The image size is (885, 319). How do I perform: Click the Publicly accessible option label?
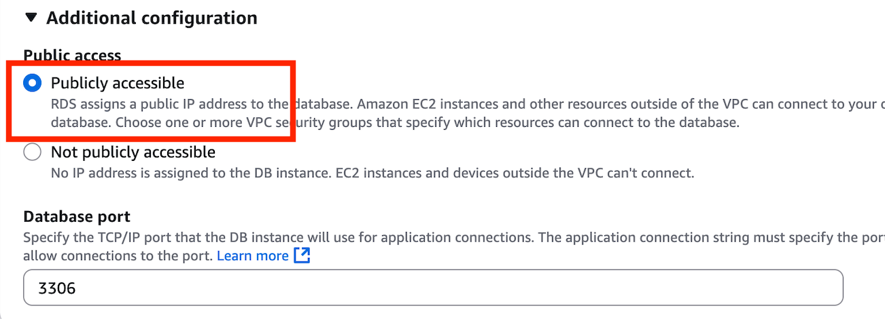[118, 83]
